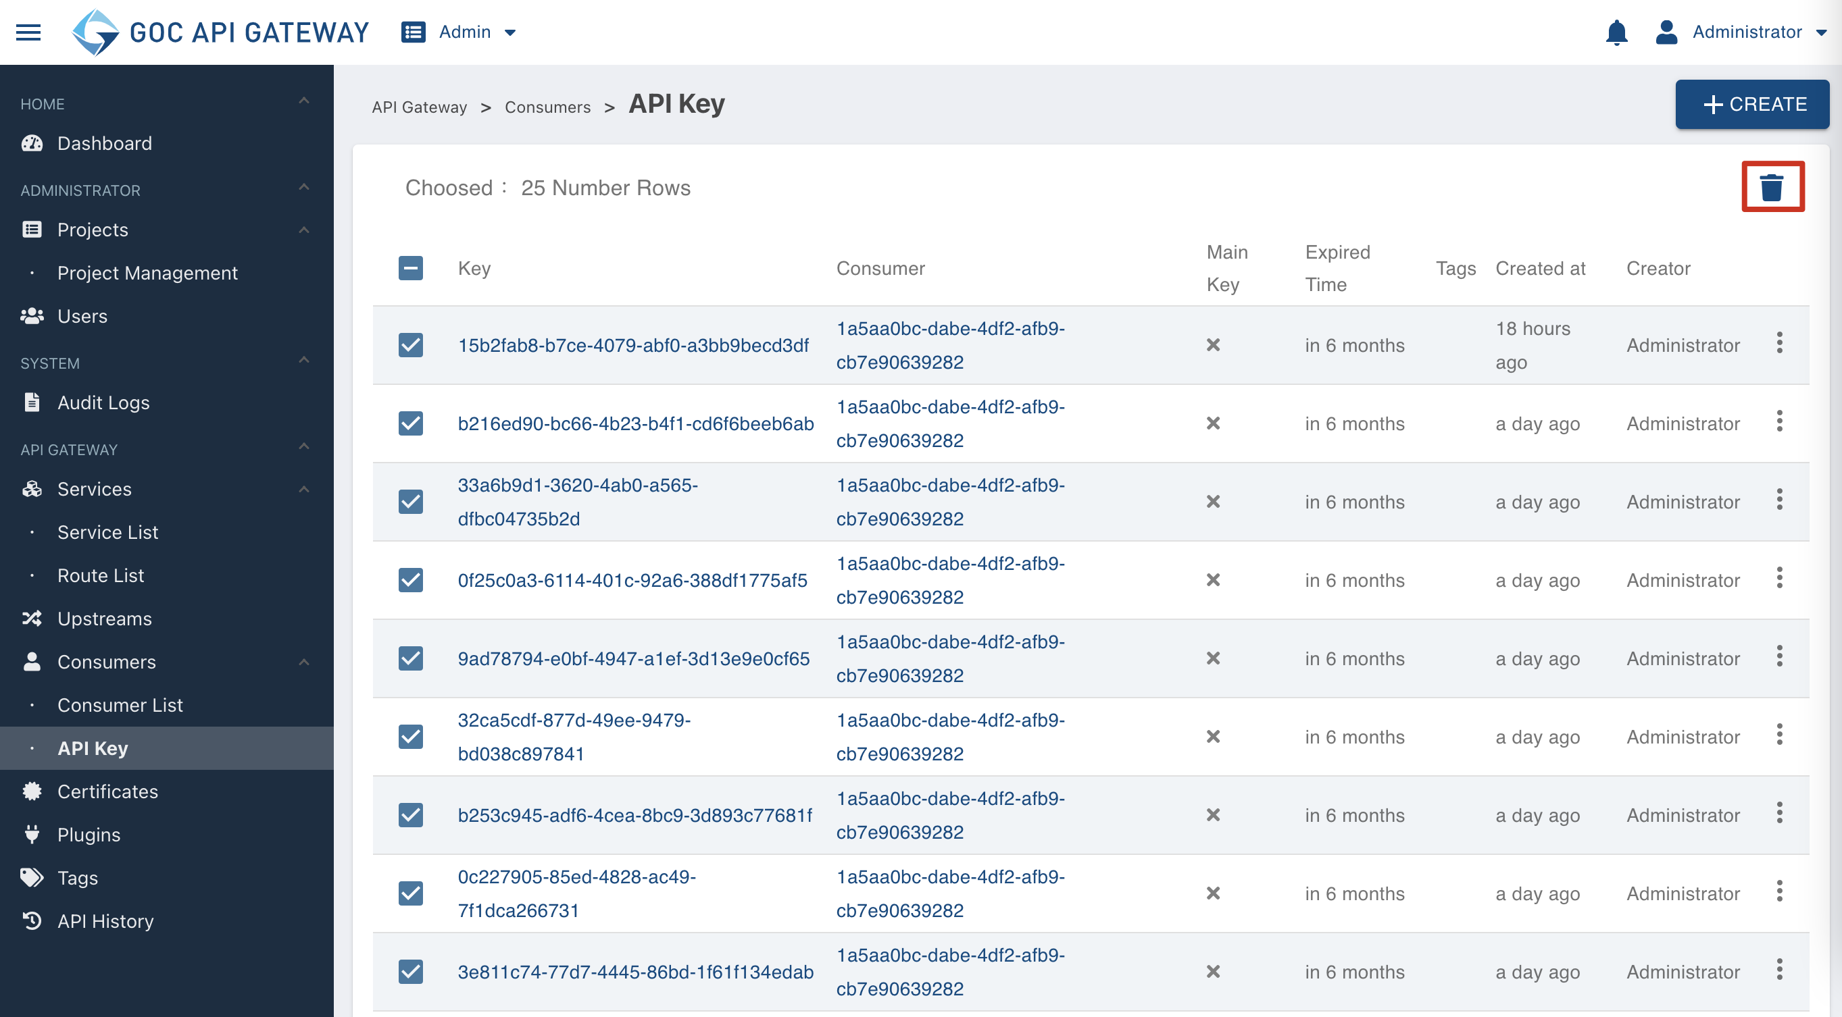Collapse the ADMINISTRATOR sidebar section

pyautogui.click(x=304, y=187)
